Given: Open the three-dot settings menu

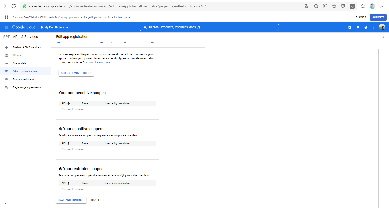Looking at the screenshot, I should [x=374, y=27].
